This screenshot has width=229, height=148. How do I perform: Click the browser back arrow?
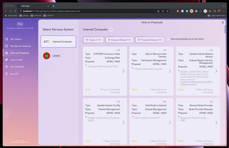point(6,11)
